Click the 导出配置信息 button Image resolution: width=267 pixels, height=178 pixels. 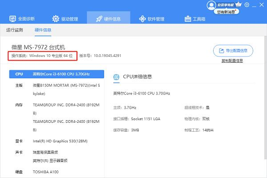(x=233, y=51)
